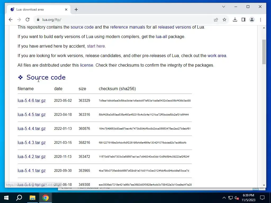Select the date 2021-03-15
This screenshot has width=271, height=203.
(x=63, y=142)
